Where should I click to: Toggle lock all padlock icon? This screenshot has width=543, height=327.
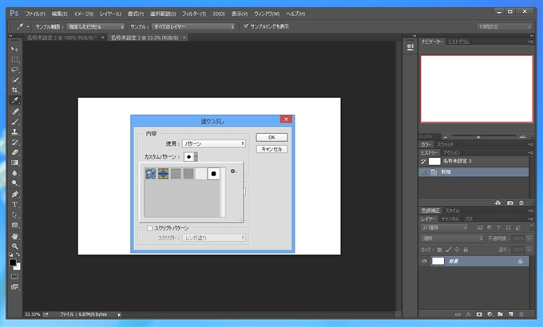466,250
